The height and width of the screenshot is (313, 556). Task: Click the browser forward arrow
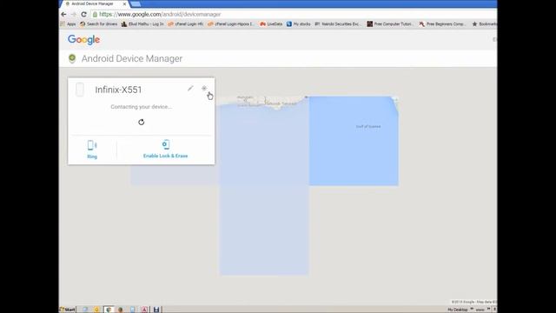(73, 14)
